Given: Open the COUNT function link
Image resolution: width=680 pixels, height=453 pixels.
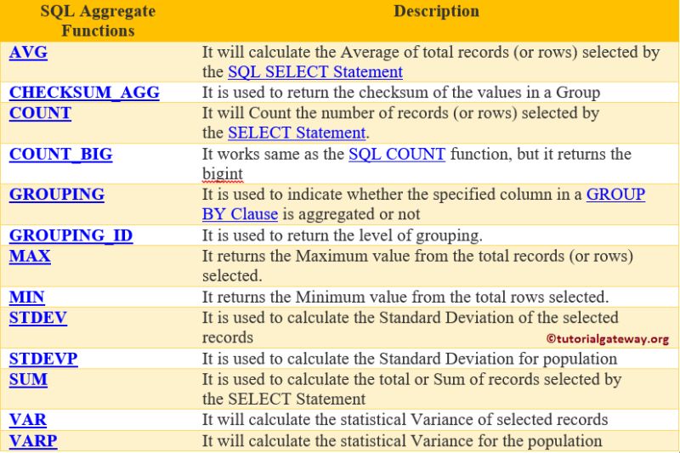Looking at the screenshot, I should [x=40, y=113].
